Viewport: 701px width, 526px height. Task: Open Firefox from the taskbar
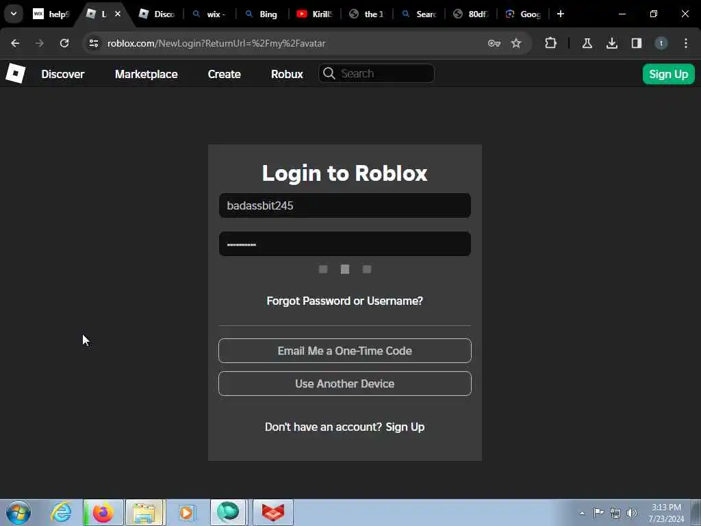click(103, 512)
